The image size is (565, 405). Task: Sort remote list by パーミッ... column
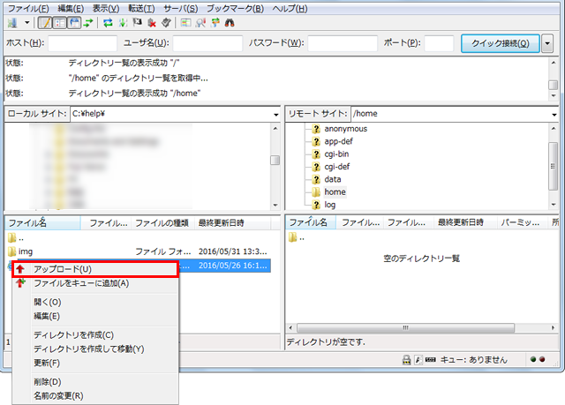pyautogui.click(x=523, y=222)
